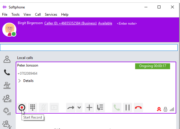Click the lock encryption status icon
180x129 pixels.
[165, 109]
